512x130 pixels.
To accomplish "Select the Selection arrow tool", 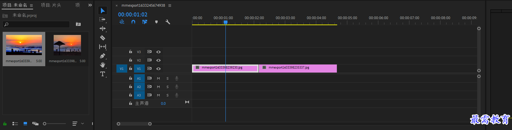I will point(103,11).
